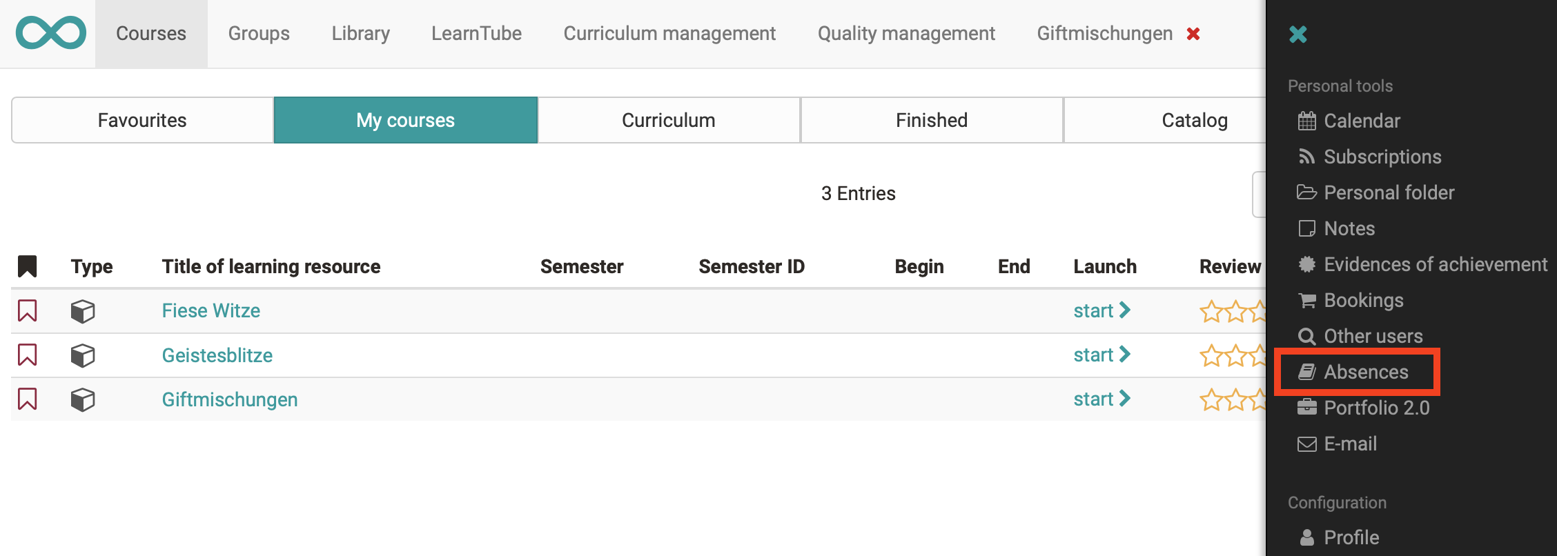
Task: Open E-mail from personal tools
Action: pyautogui.click(x=1349, y=444)
